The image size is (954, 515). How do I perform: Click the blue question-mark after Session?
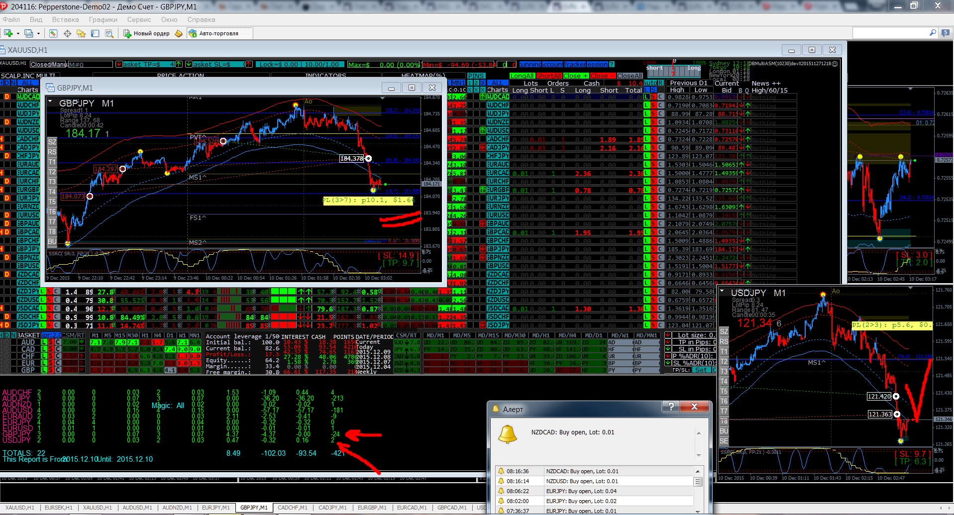pyautogui.click(x=612, y=64)
